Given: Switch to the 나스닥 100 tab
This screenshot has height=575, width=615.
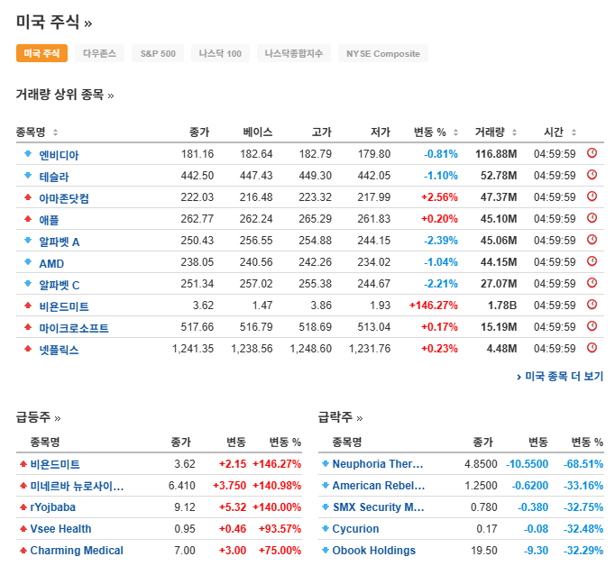Looking at the screenshot, I should click(220, 53).
